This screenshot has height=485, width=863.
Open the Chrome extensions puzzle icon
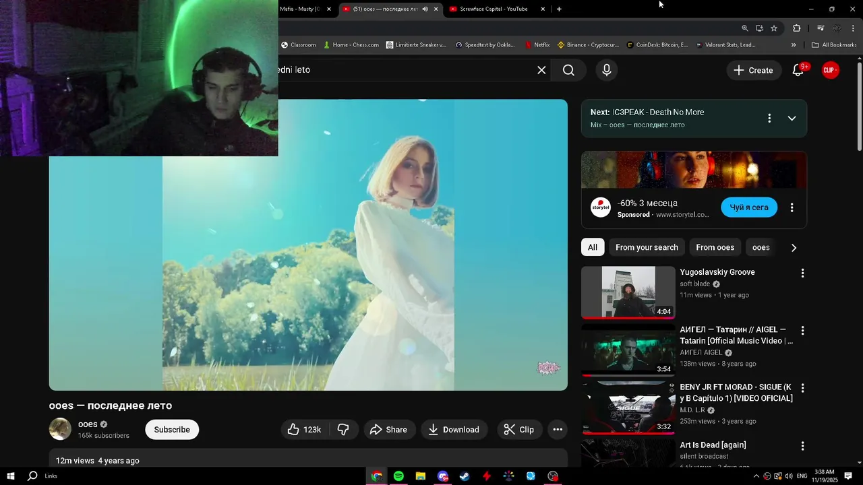(x=797, y=28)
